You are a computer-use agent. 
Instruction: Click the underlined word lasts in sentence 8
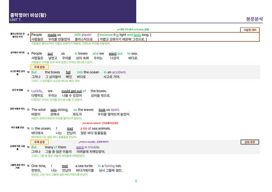[137, 35]
